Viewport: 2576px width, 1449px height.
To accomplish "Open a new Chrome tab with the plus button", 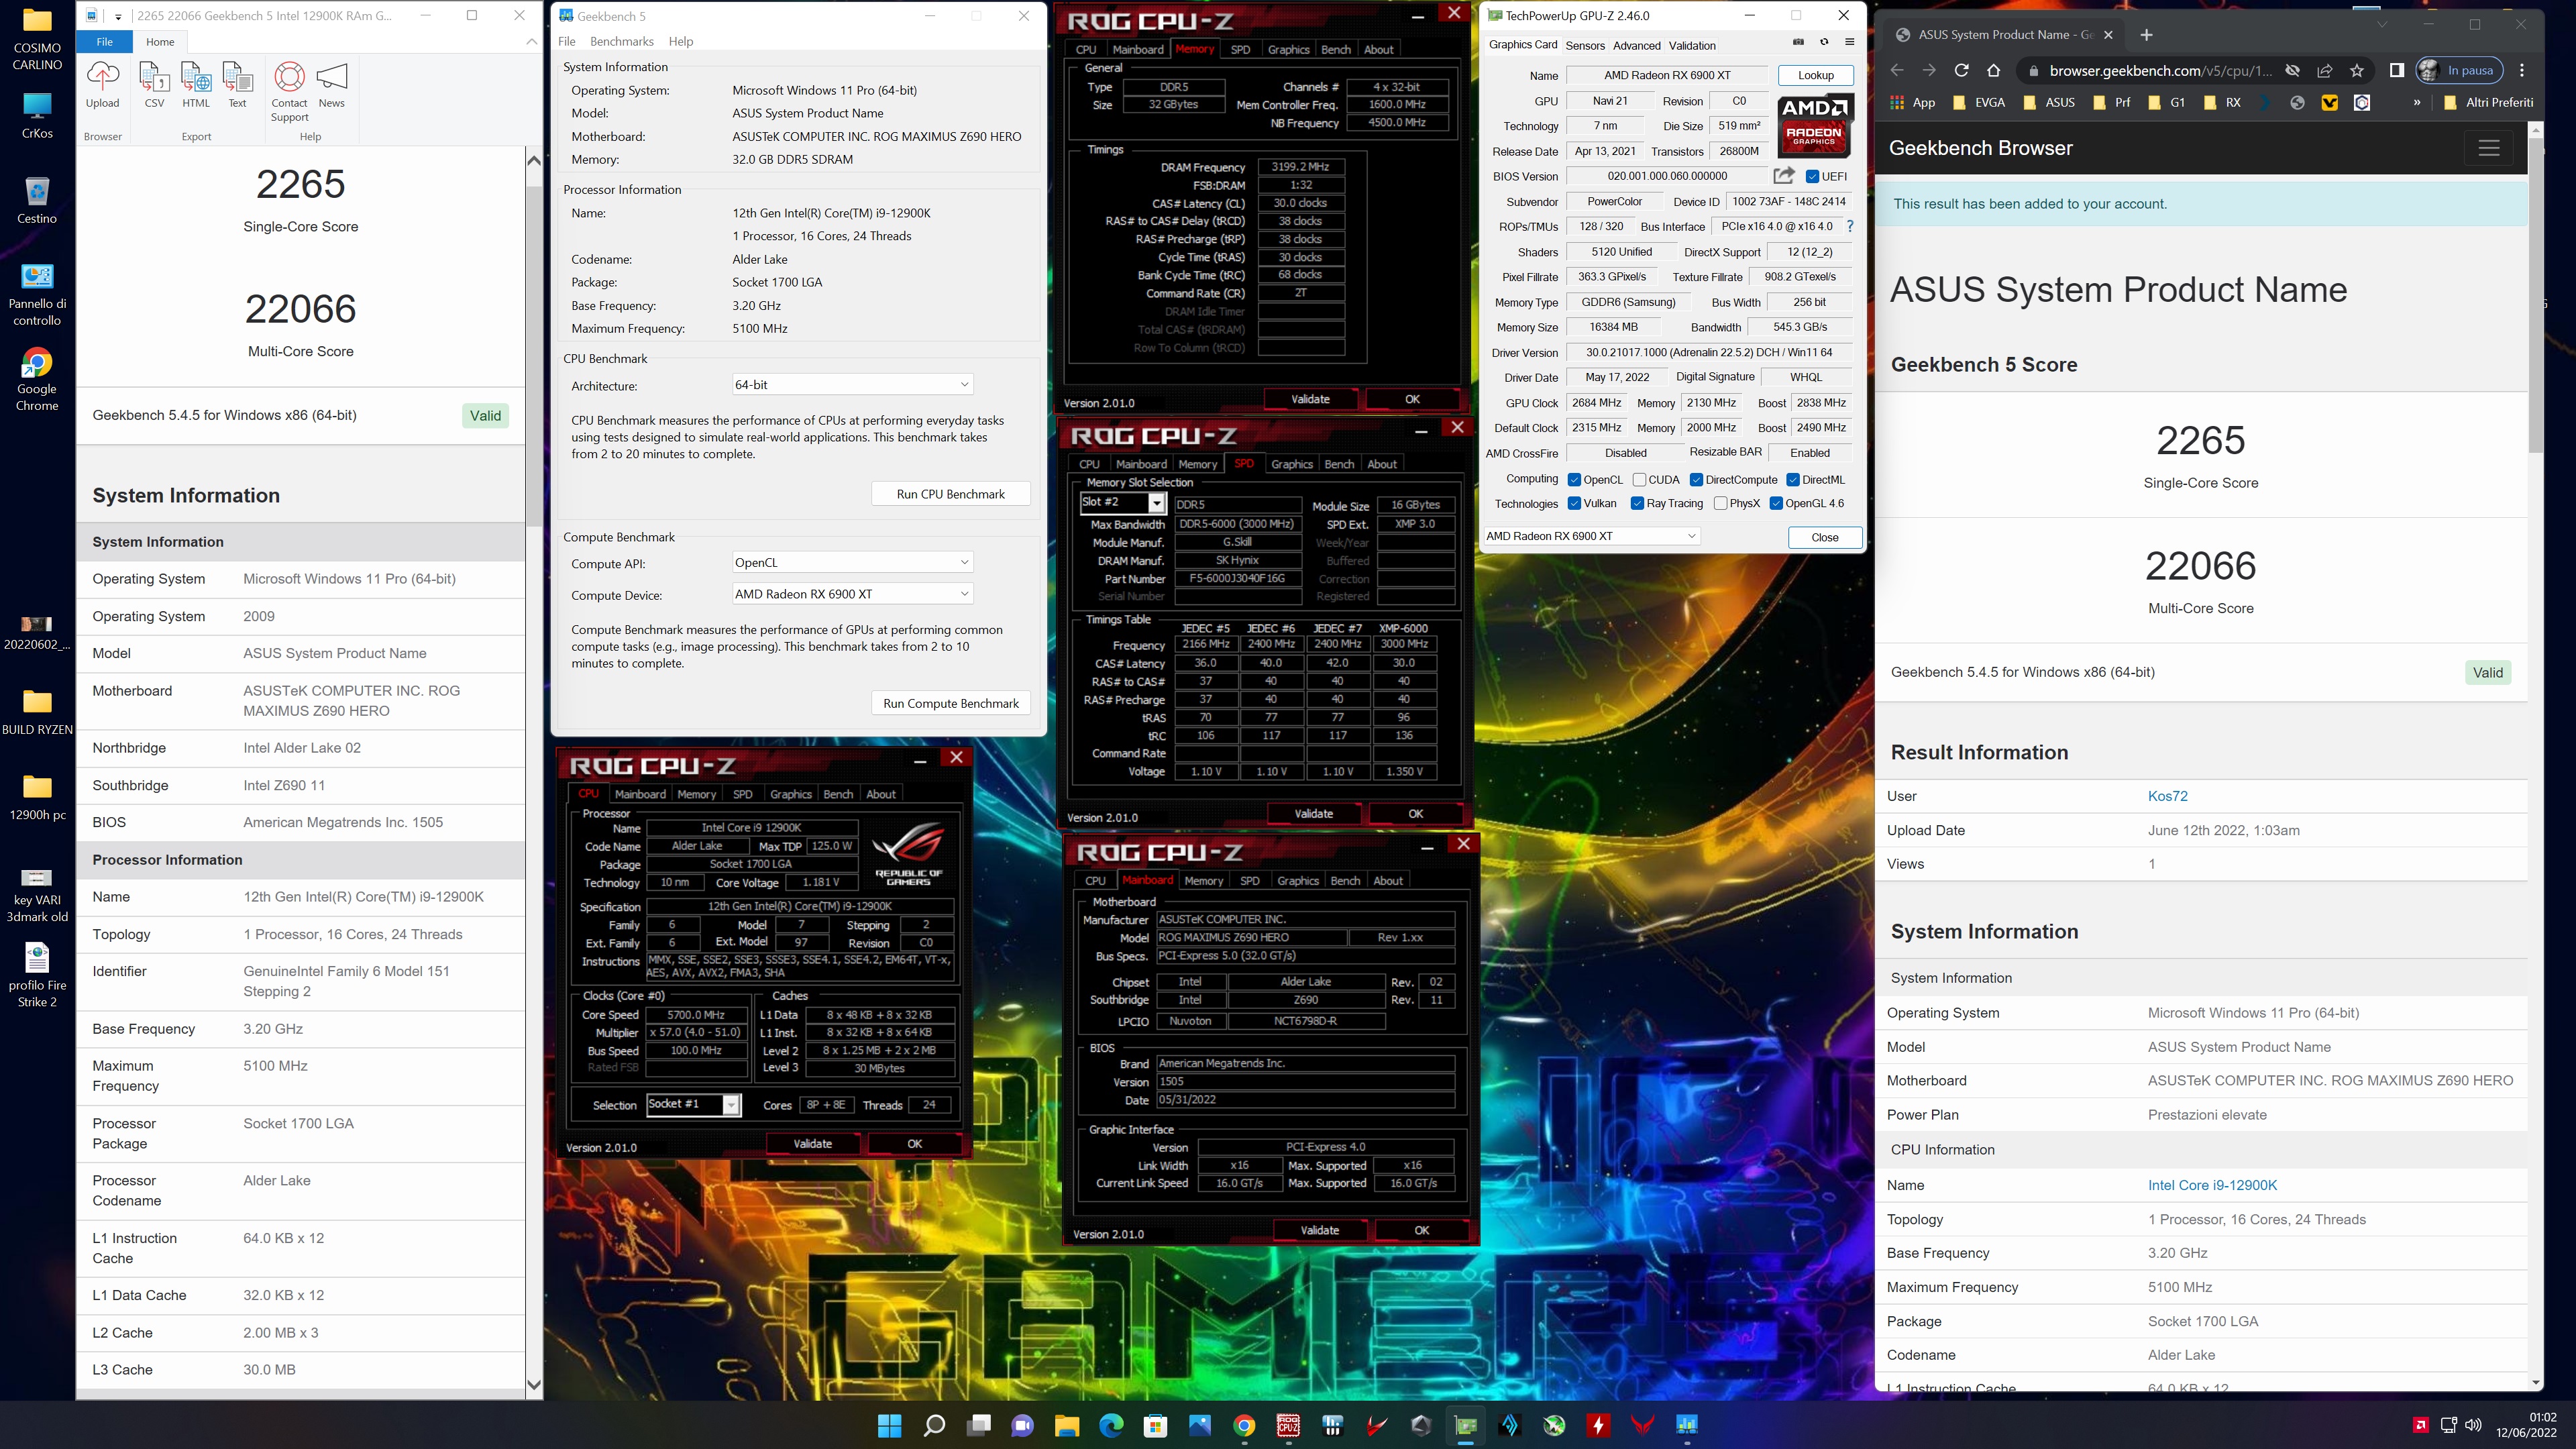I will [2146, 35].
